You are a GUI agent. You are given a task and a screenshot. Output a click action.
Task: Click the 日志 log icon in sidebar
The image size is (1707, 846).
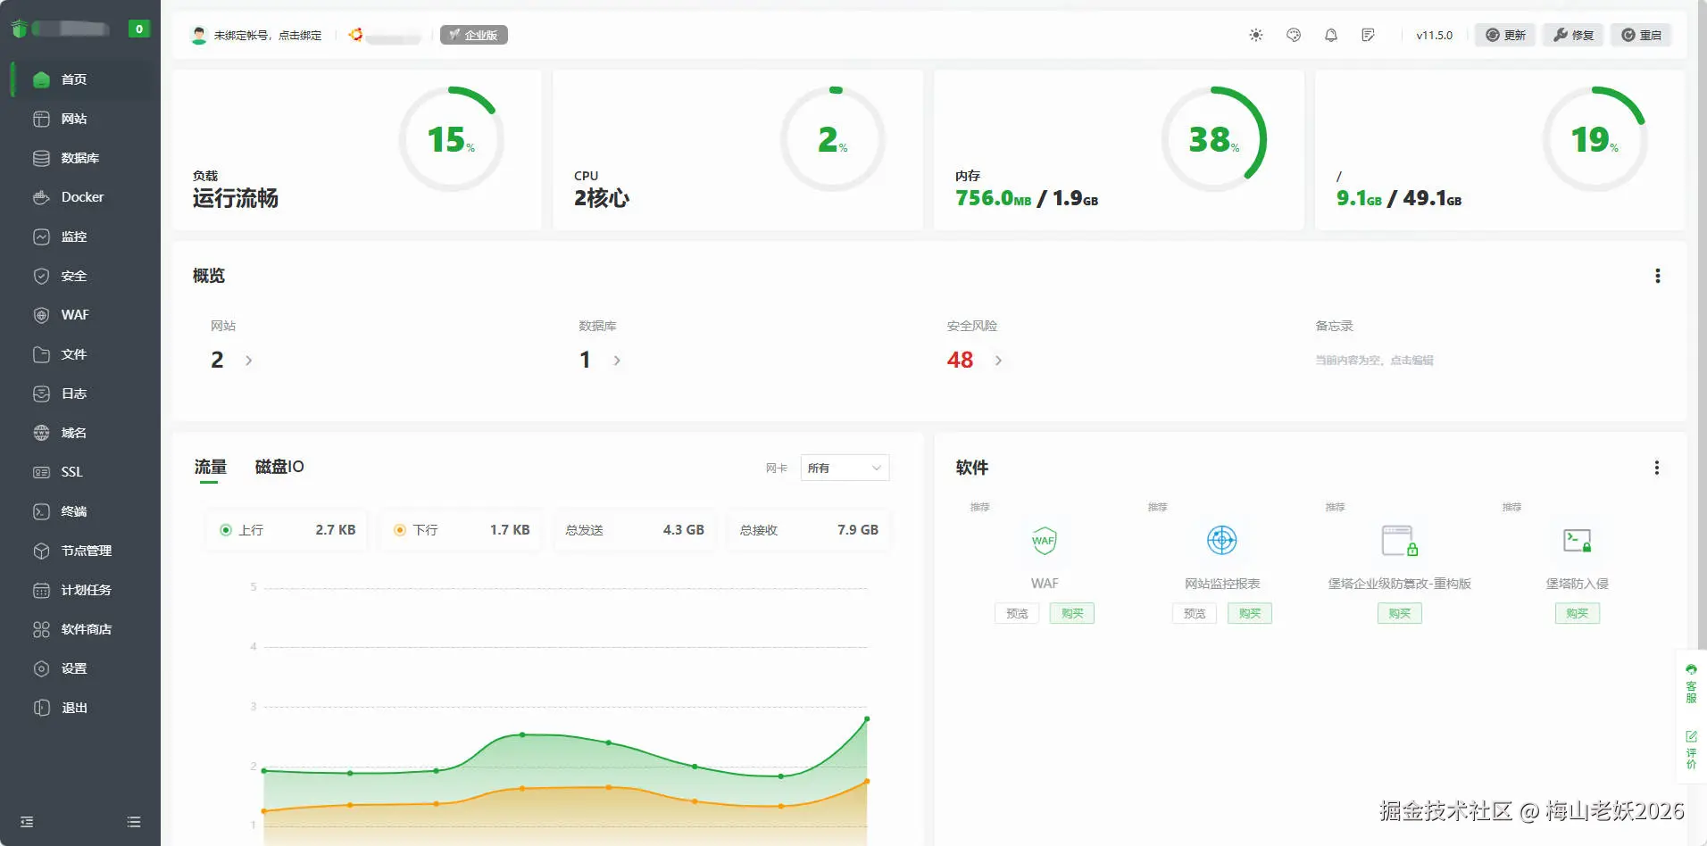tap(41, 394)
